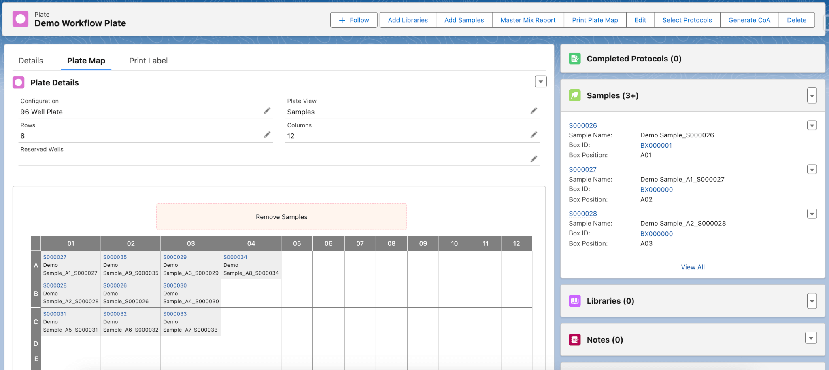The height and width of the screenshot is (370, 829).
Task: Click Select Protocols button
Action: pyautogui.click(x=687, y=20)
